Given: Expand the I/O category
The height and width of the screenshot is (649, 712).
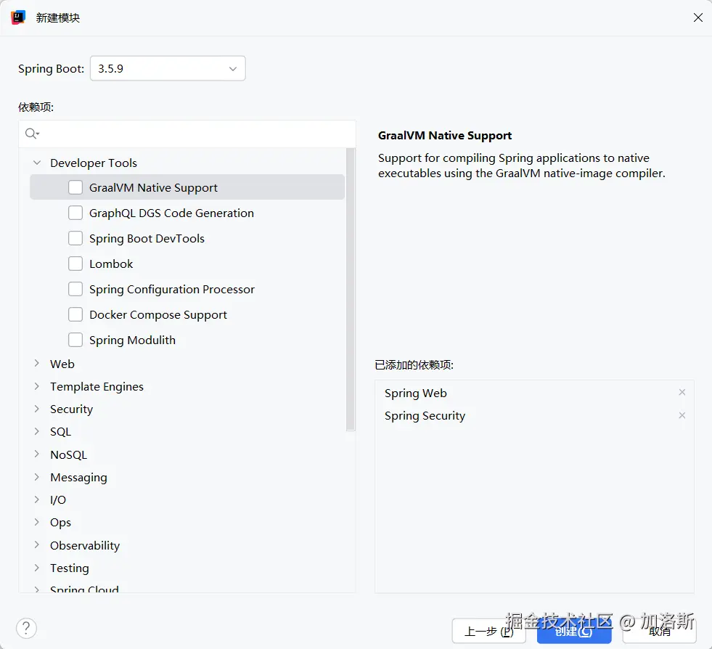Looking at the screenshot, I should point(37,499).
